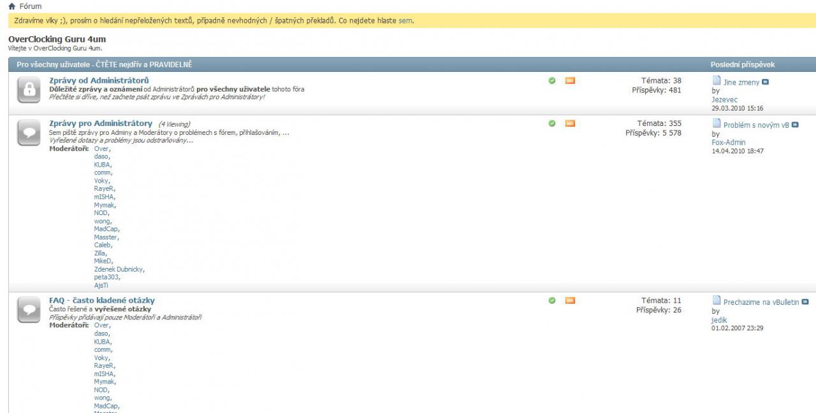Click RSS feed icon in FAQ row
816x413 pixels.
[x=569, y=300]
